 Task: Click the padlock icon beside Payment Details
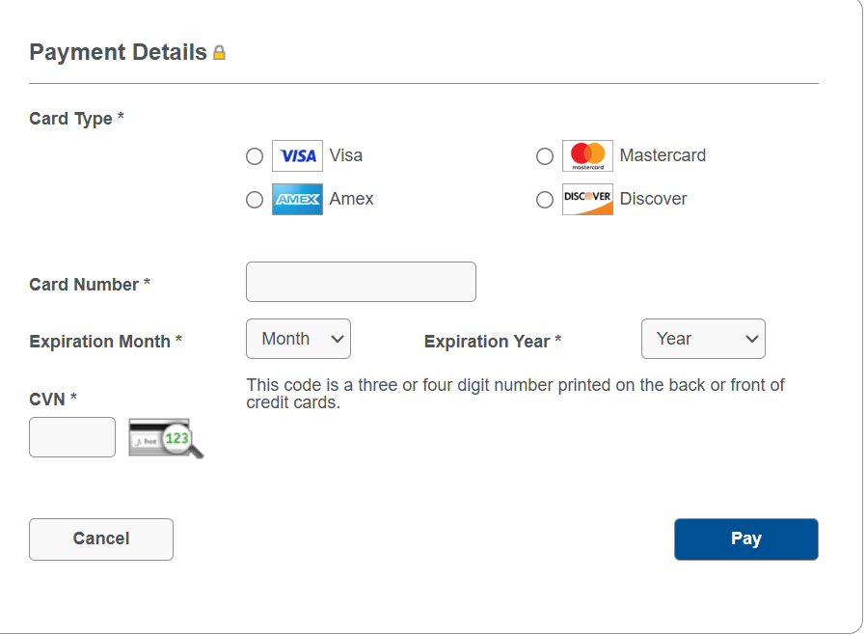click(x=219, y=52)
